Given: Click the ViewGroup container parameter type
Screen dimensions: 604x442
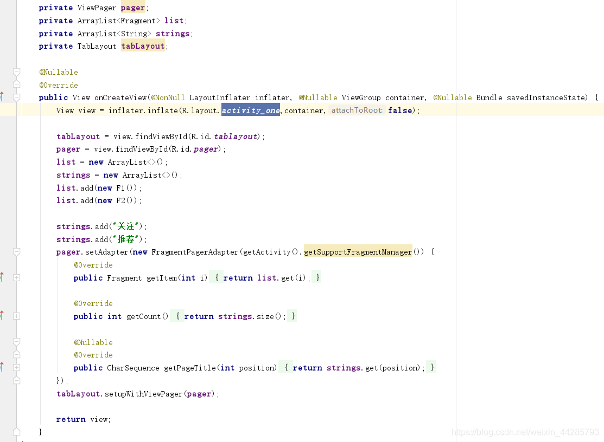Looking at the screenshot, I should (361, 97).
